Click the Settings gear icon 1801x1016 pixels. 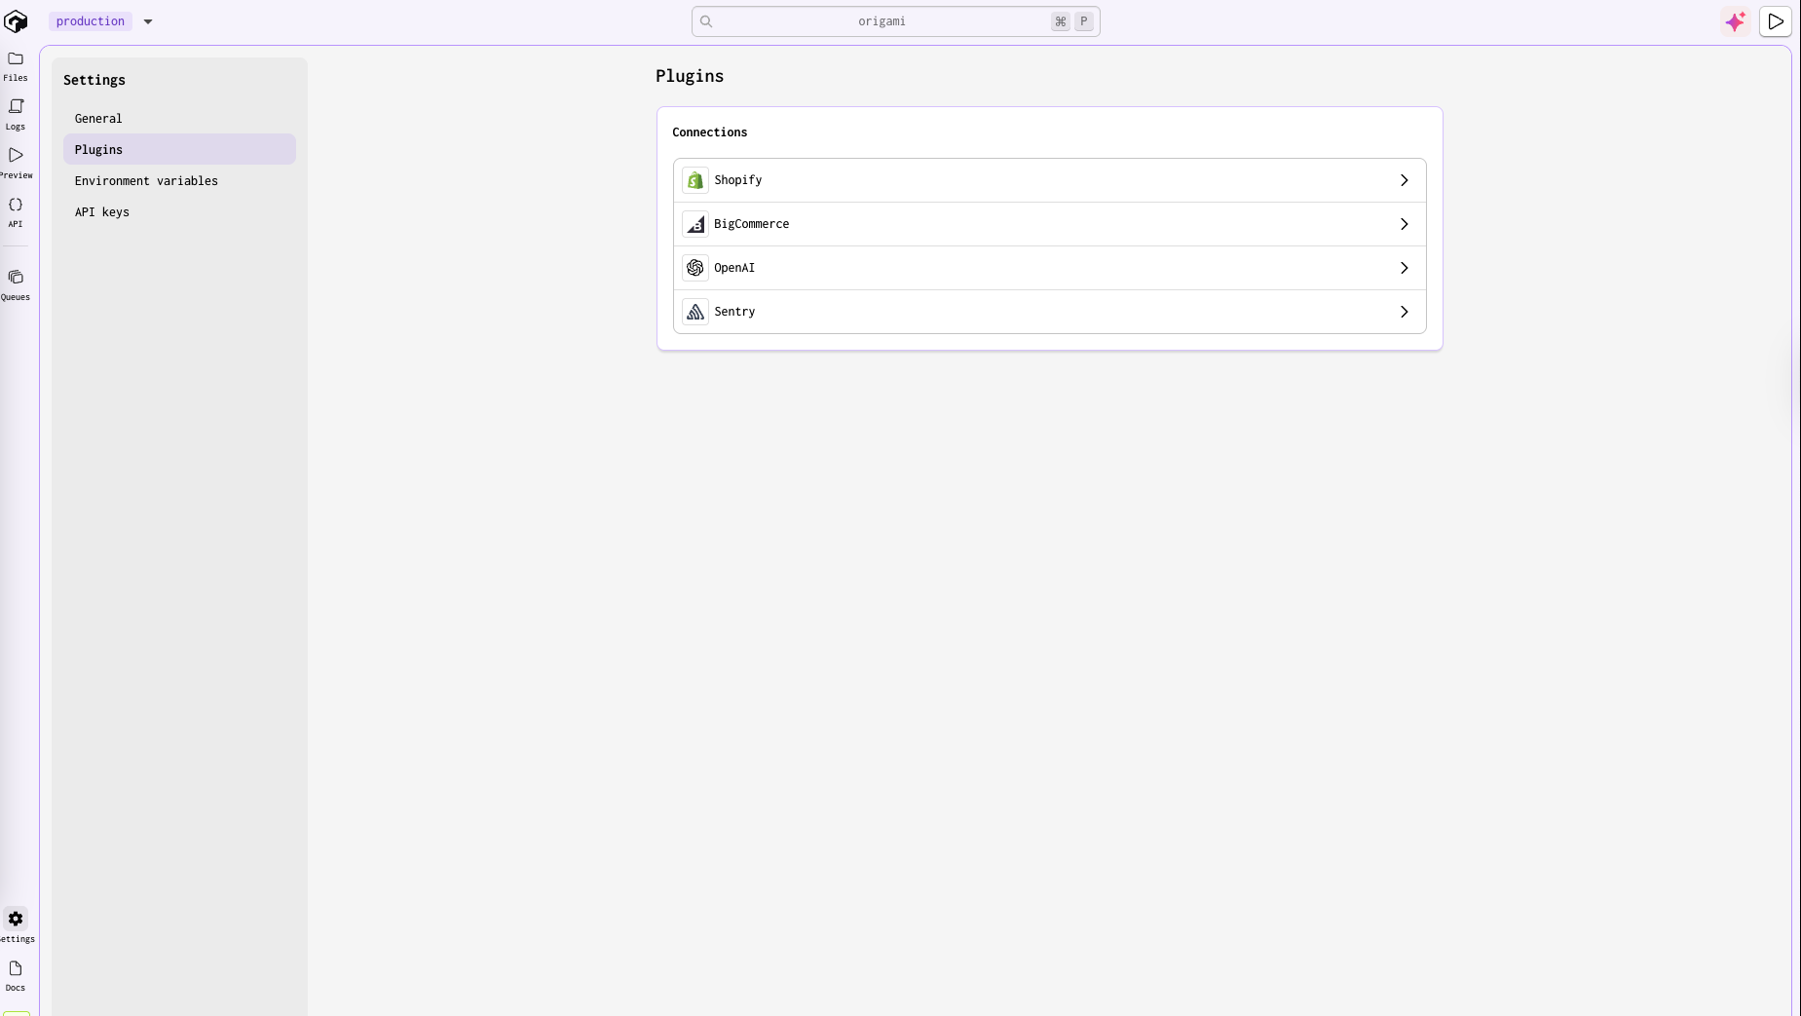coord(16,919)
